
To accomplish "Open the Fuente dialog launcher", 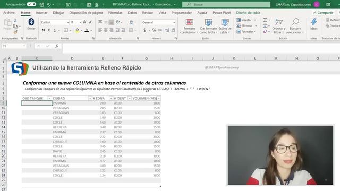I will 93,38.
